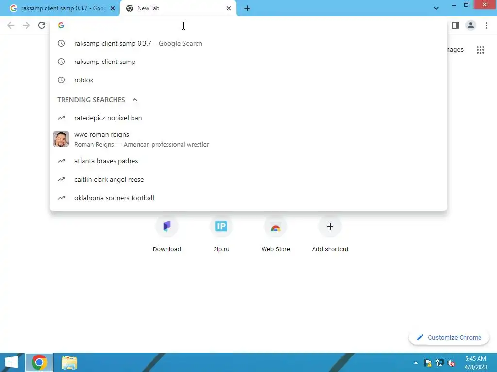Open the side panel icon
This screenshot has width=497, height=372.
455,25
